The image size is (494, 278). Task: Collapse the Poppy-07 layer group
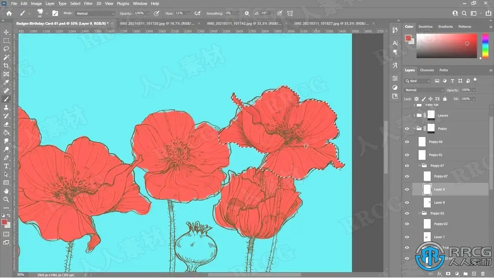point(420,166)
